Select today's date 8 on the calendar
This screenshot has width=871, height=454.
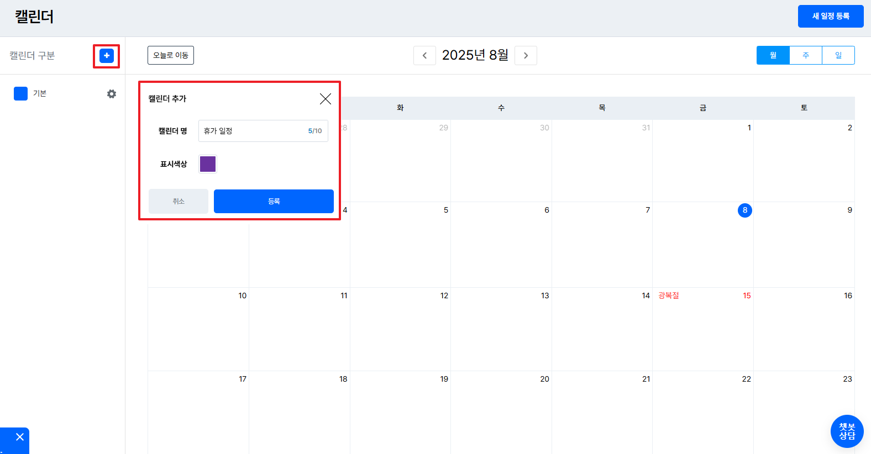coord(744,210)
